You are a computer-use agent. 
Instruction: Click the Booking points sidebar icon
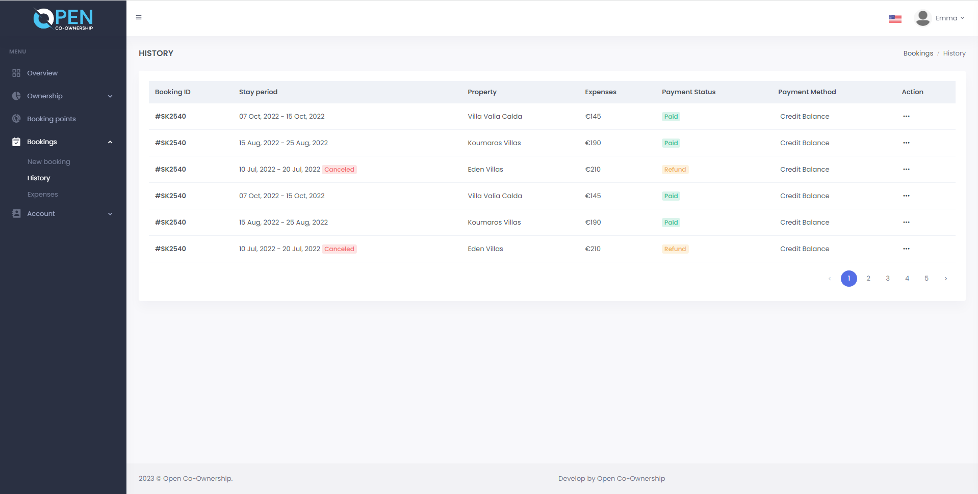coord(16,119)
